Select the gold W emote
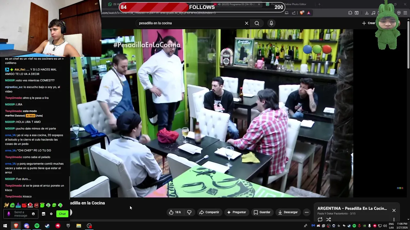Image resolution: width=410 pixels, height=230 pixels. [x=6, y=205]
